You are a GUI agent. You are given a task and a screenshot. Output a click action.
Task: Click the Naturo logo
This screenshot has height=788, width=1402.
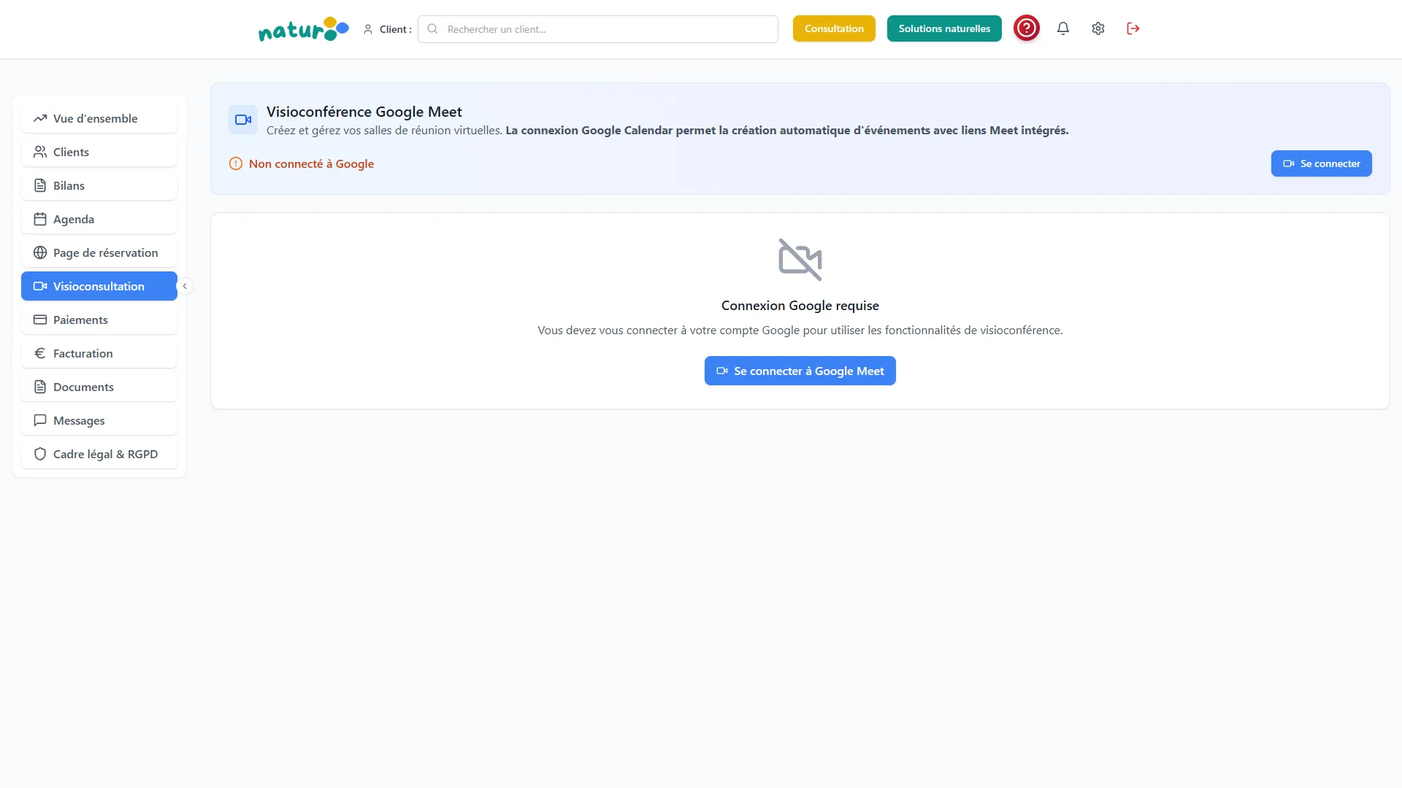pyautogui.click(x=304, y=29)
